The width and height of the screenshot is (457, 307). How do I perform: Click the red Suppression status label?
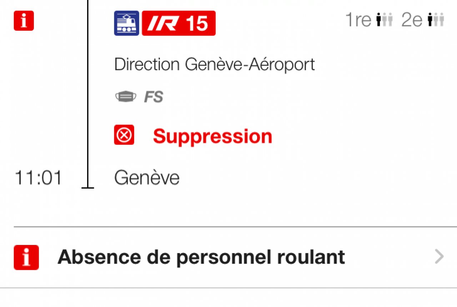click(x=212, y=136)
